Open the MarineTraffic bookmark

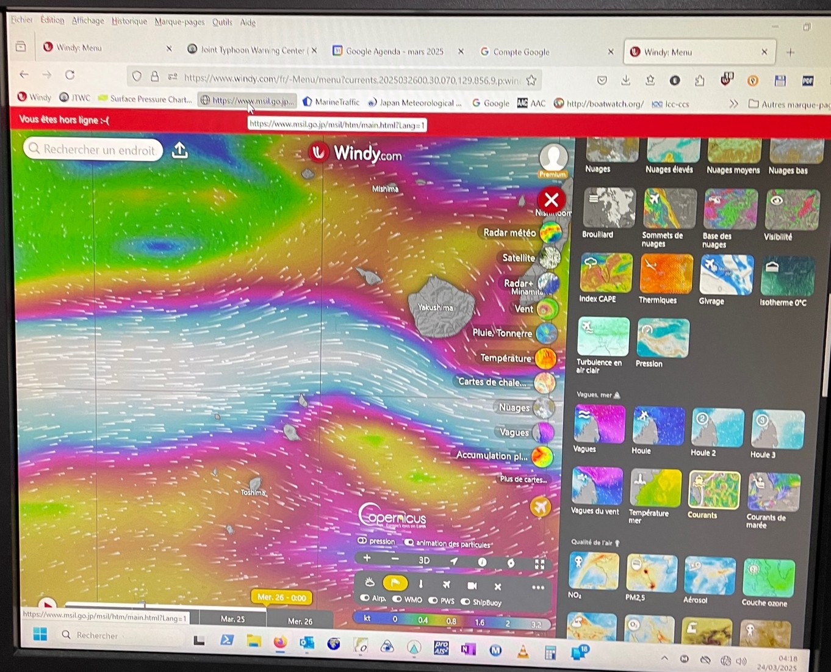[x=331, y=102]
